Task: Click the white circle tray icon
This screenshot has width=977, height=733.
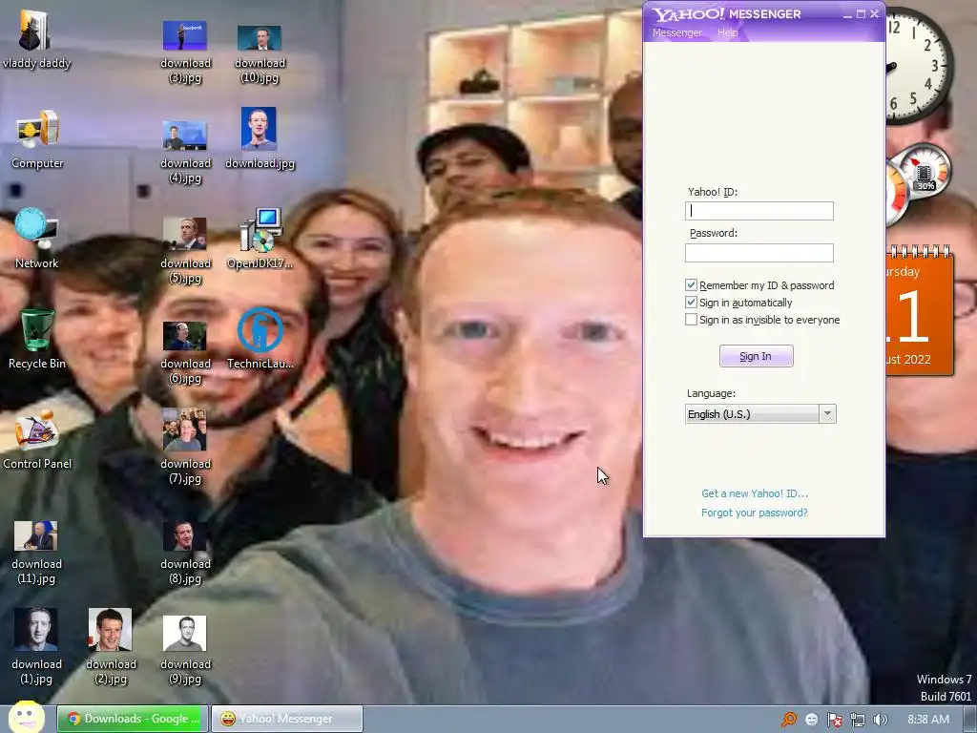Action: (x=811, y=720)
